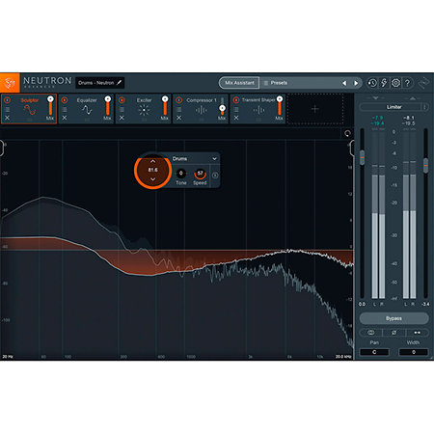Screen dimensions: 434x434
Task: Load the previous preset with the left arrow
Action: (344, 83)
